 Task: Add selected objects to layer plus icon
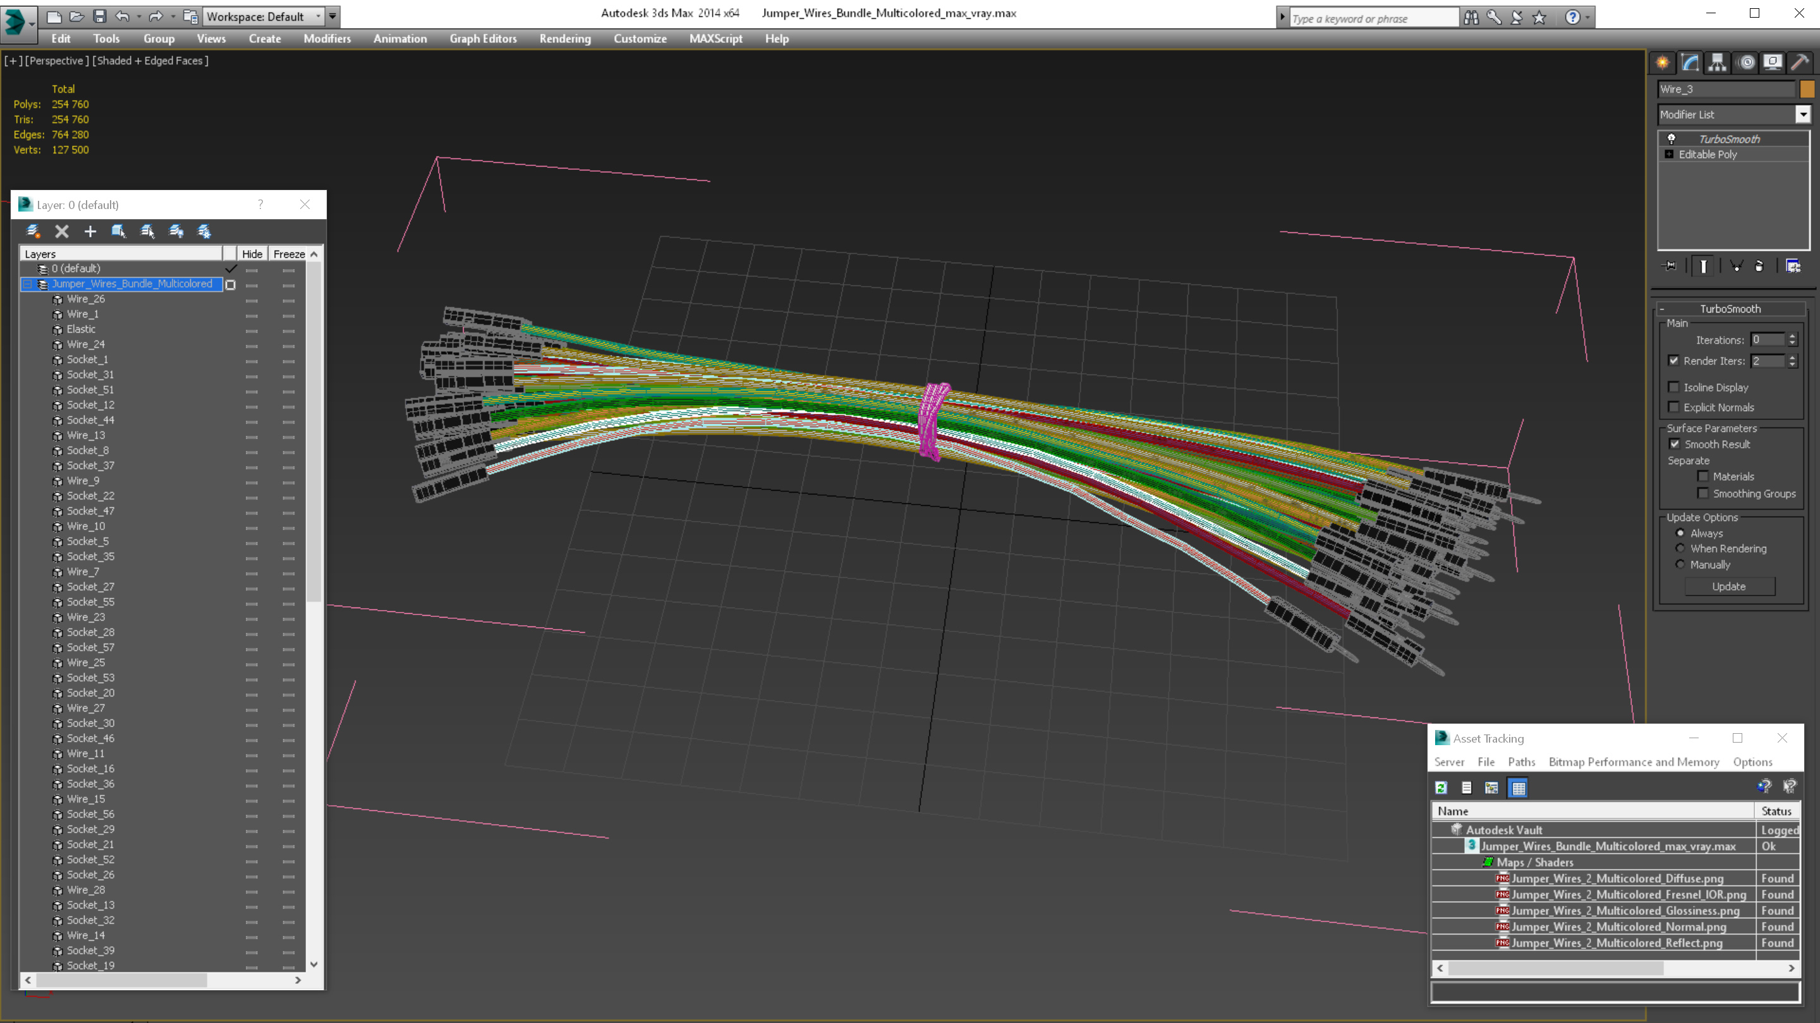pos(90,231)
